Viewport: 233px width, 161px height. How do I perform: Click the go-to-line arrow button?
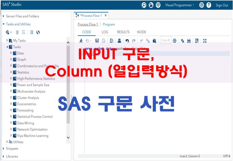click(175, 41)
